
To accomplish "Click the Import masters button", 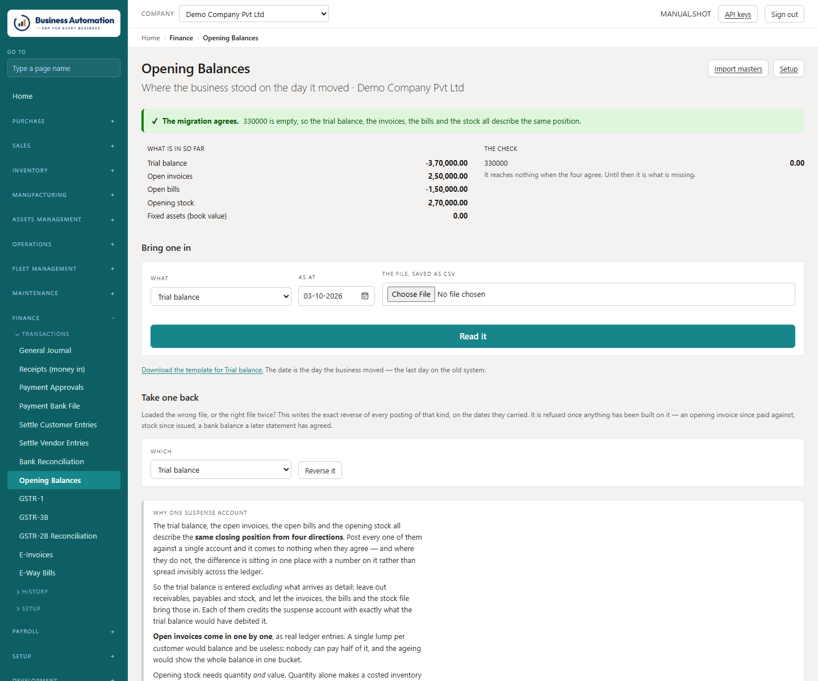I will click(x=738, y=69).
